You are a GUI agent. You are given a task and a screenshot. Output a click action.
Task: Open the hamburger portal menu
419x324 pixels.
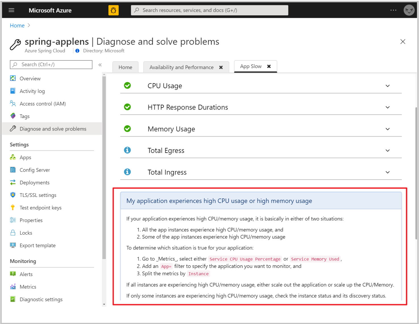tap(11, 10)
